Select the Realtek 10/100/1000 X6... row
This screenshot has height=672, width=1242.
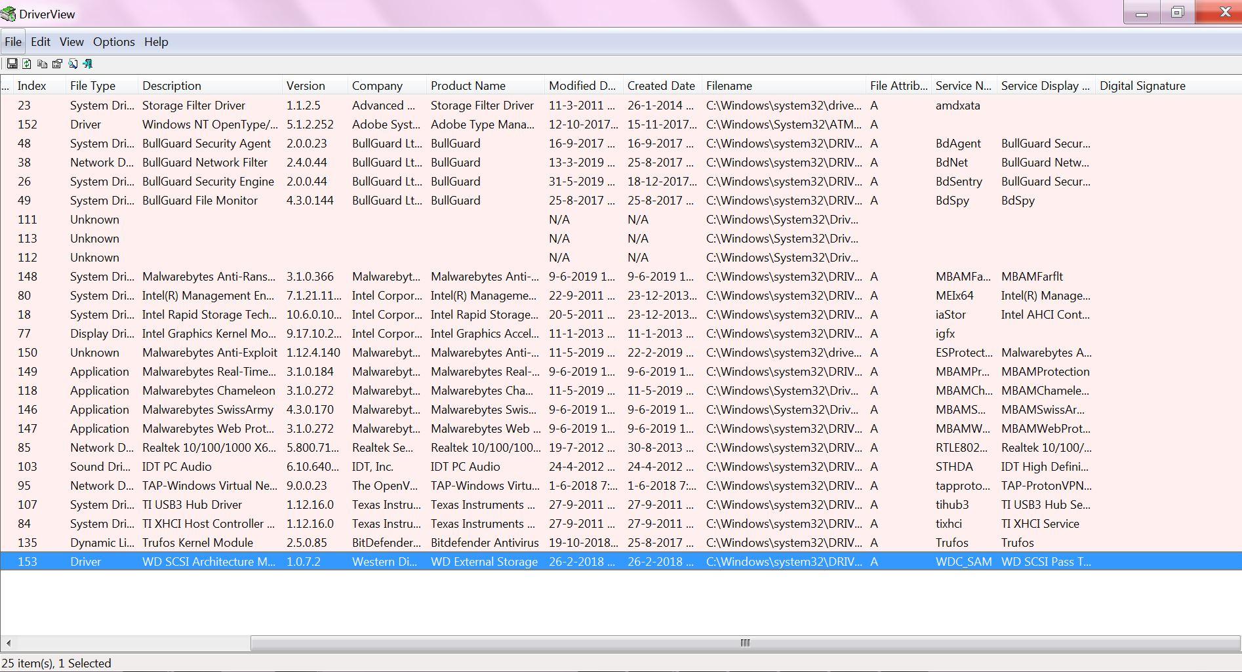(620, 448)
